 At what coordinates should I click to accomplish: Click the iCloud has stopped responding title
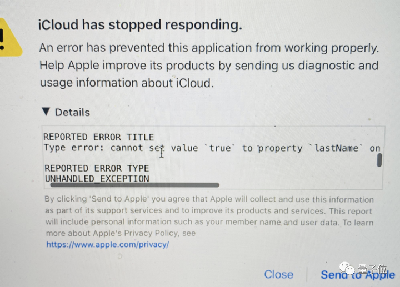[x=140, y=25]
